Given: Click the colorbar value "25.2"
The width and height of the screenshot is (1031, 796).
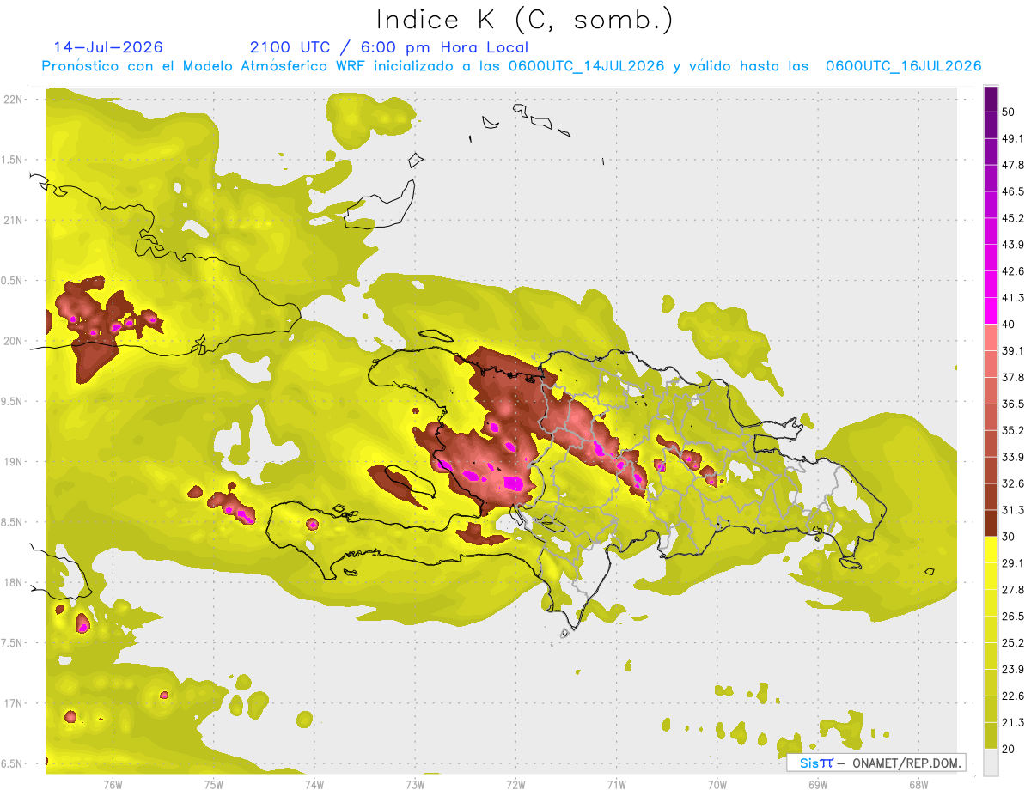Looking at the screenshot, I should pyautogui.click(x=1013, y=642).
